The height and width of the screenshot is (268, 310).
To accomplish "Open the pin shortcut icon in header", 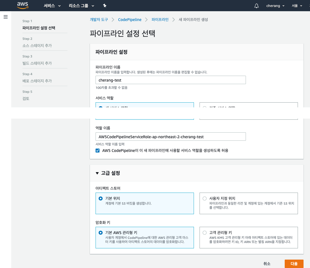I will click(x=105, y=6).
